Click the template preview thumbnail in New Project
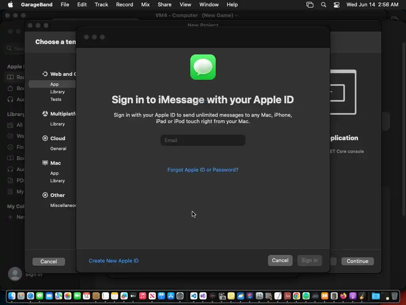The height and width of the screenshot is (305, 406). click(x=343, y=92)
